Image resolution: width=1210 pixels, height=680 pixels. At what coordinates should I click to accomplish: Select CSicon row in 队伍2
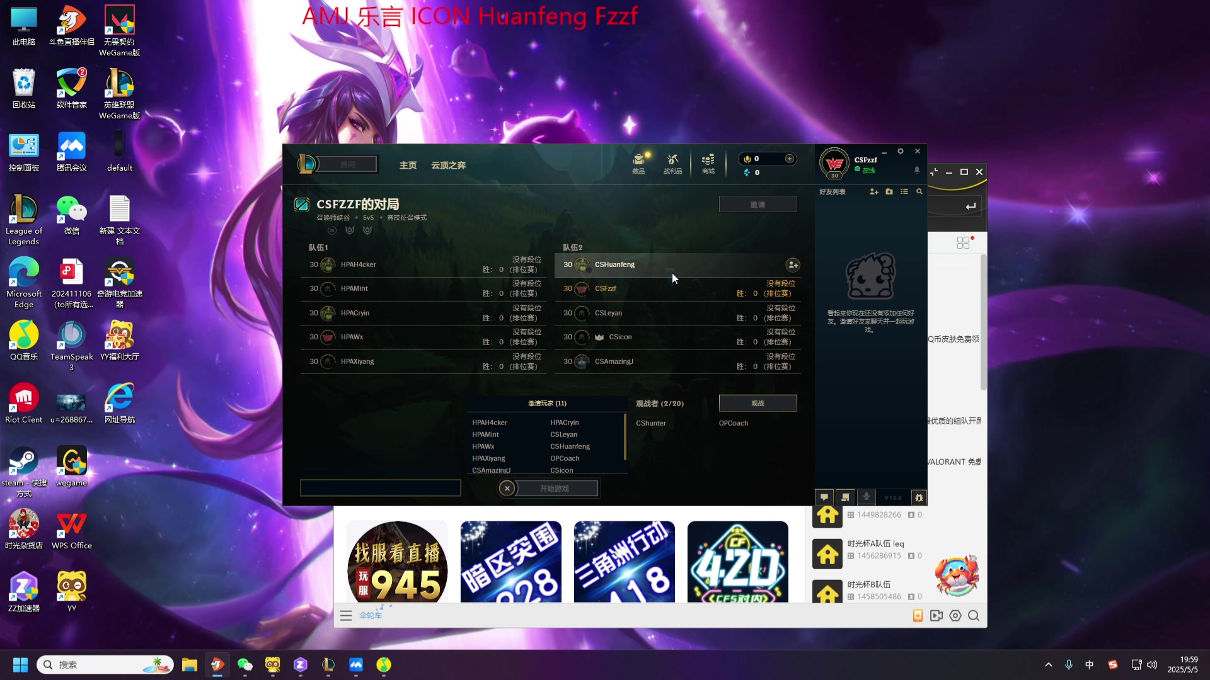(677, 337)
